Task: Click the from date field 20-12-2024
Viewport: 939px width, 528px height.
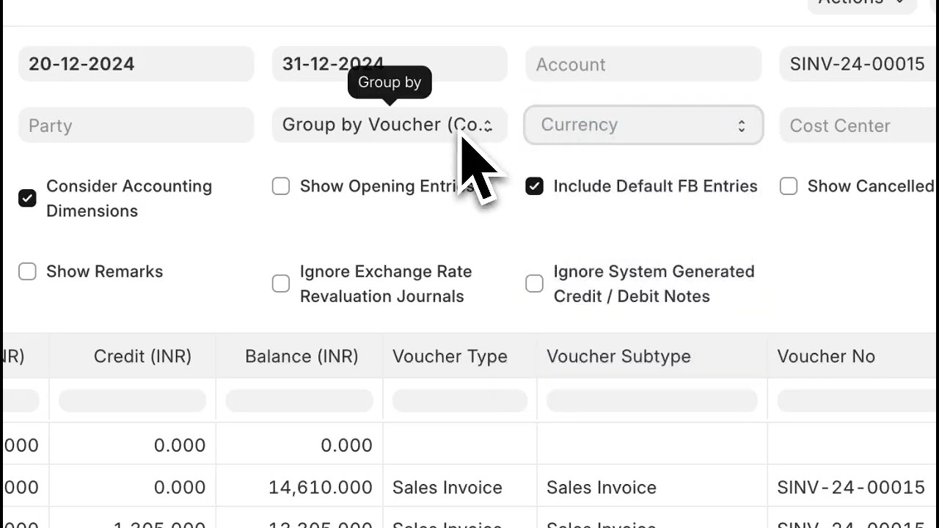Action: coord(136,65)
